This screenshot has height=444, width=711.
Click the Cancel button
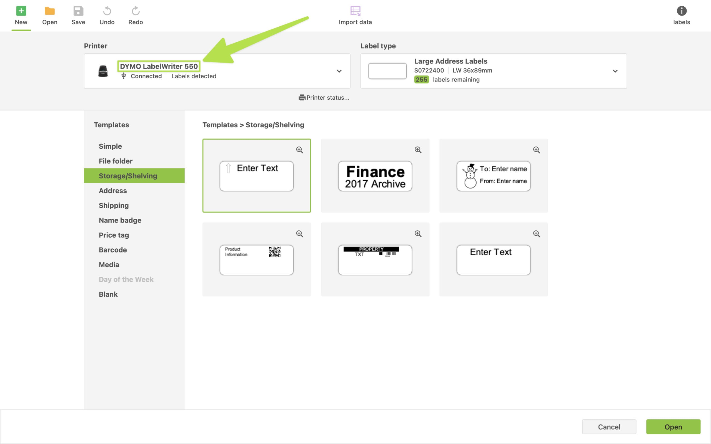(609, 427)
